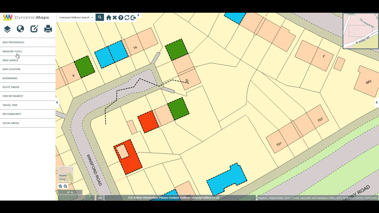
Task: Open the edit/drawing tools icon
Action: (34, 29)
